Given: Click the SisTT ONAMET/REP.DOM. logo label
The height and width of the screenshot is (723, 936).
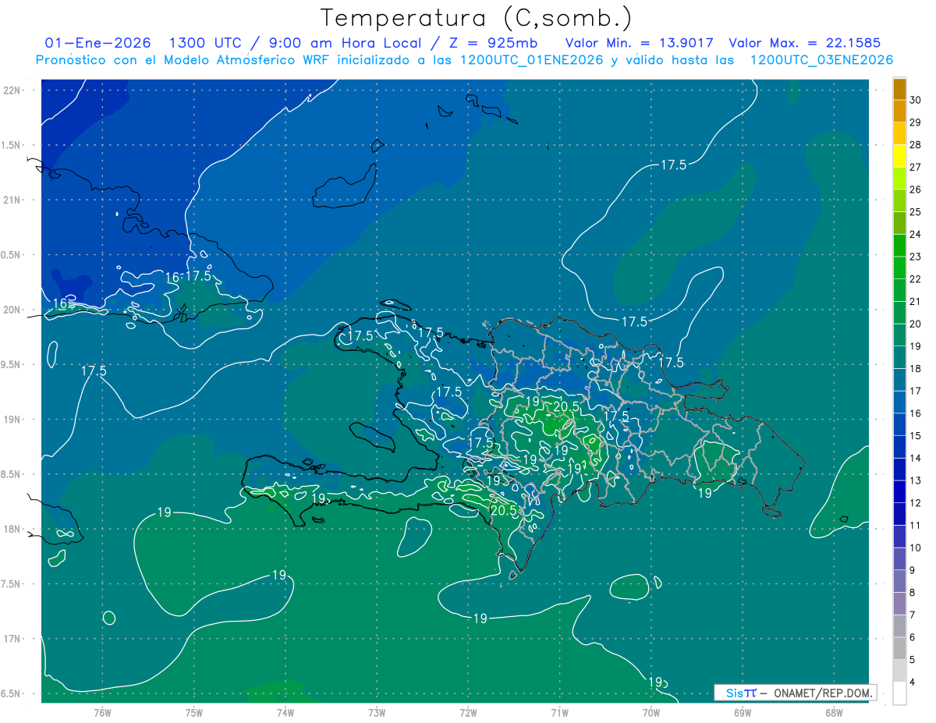Looking at the screenshot, I should pyautogui.click(x=796, y=693).
